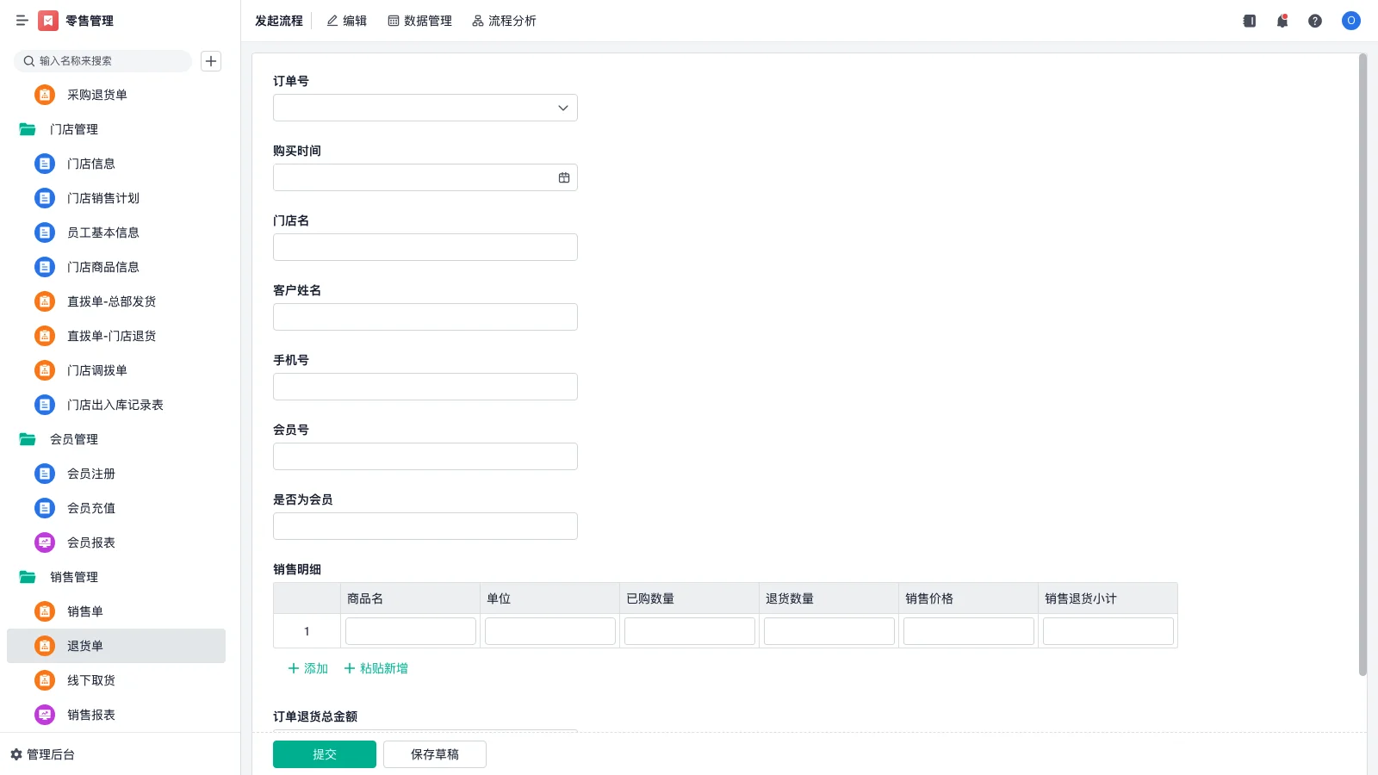Click the panel toggle icon near notifications
1378x775 pixels.
pos(1249,21)
